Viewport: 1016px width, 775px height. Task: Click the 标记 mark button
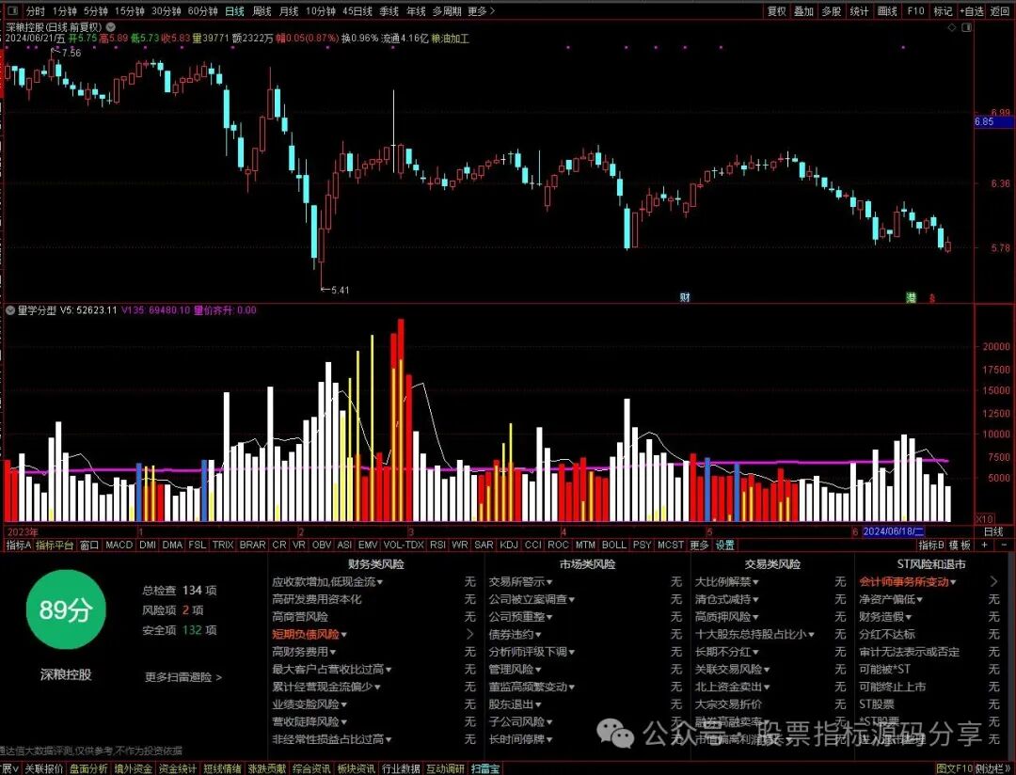943,11
